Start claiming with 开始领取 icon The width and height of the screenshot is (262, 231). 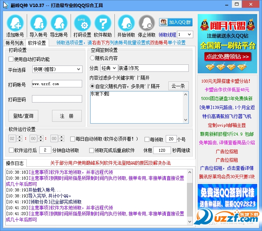[126, 26]
